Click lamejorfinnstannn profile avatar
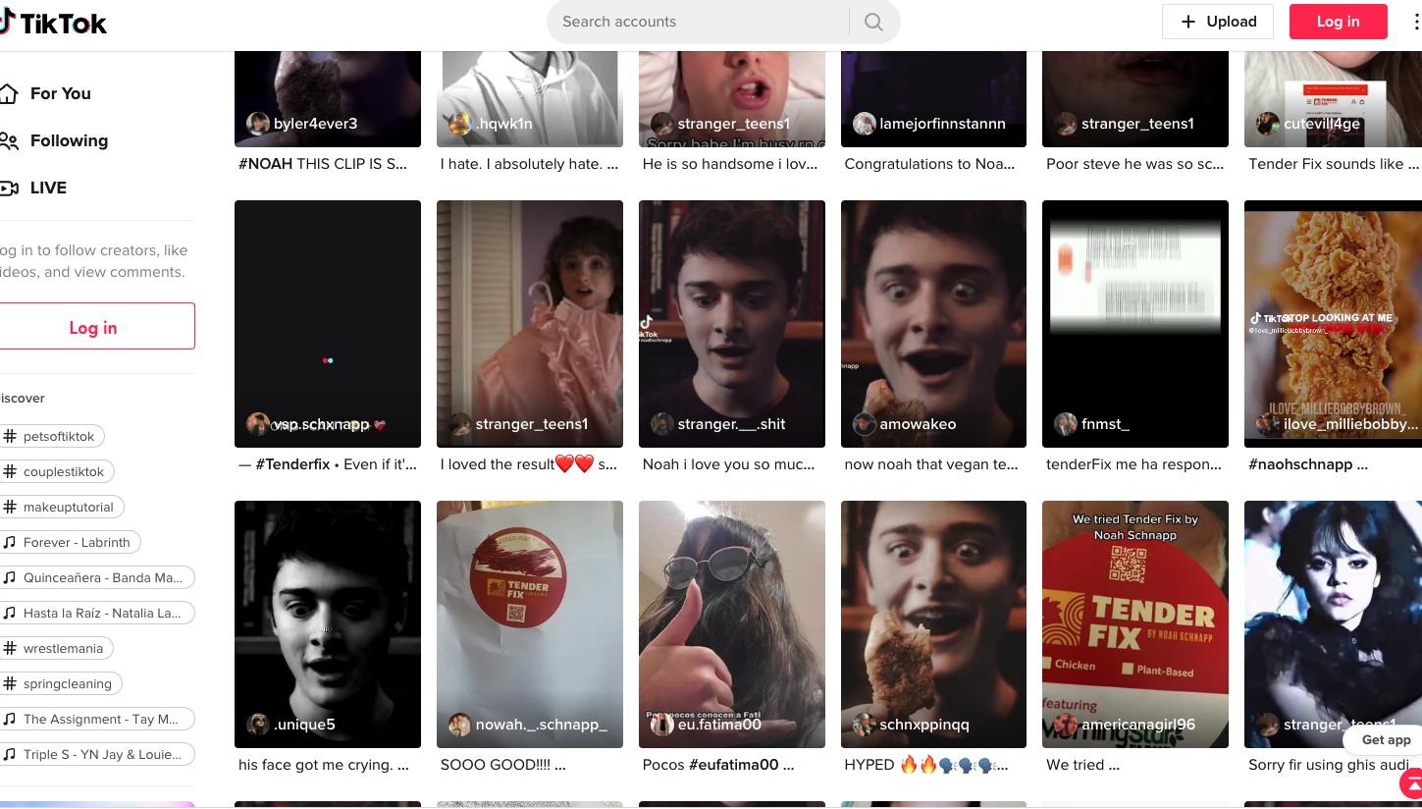Image resolution: width=1422 pixels, height=809 pixels. pos(865,124)
